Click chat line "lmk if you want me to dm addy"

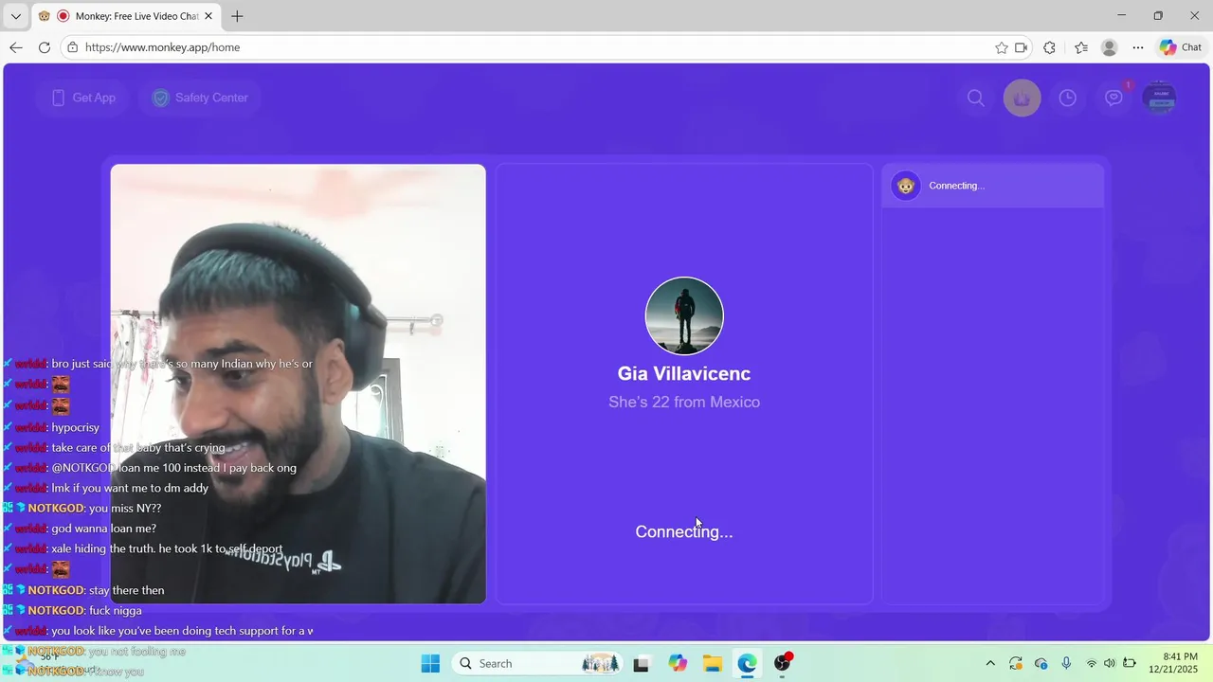tap(130, 488)
